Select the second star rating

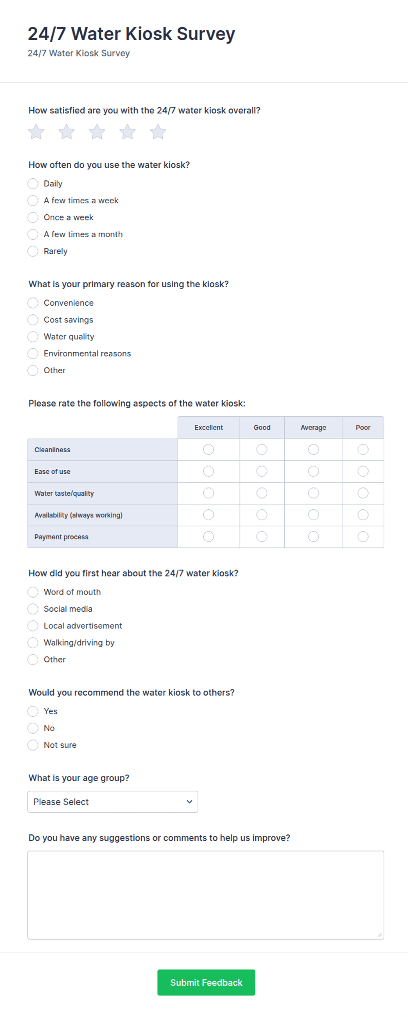(67, 132)
